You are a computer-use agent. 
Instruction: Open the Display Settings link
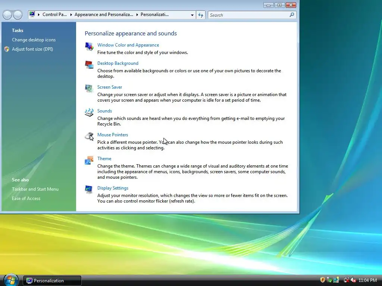tap(113, 188)
